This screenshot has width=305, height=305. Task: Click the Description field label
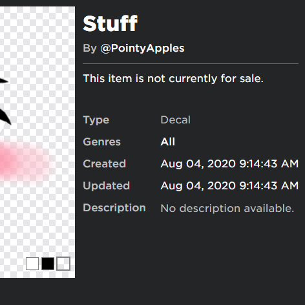tap(114, 208)
